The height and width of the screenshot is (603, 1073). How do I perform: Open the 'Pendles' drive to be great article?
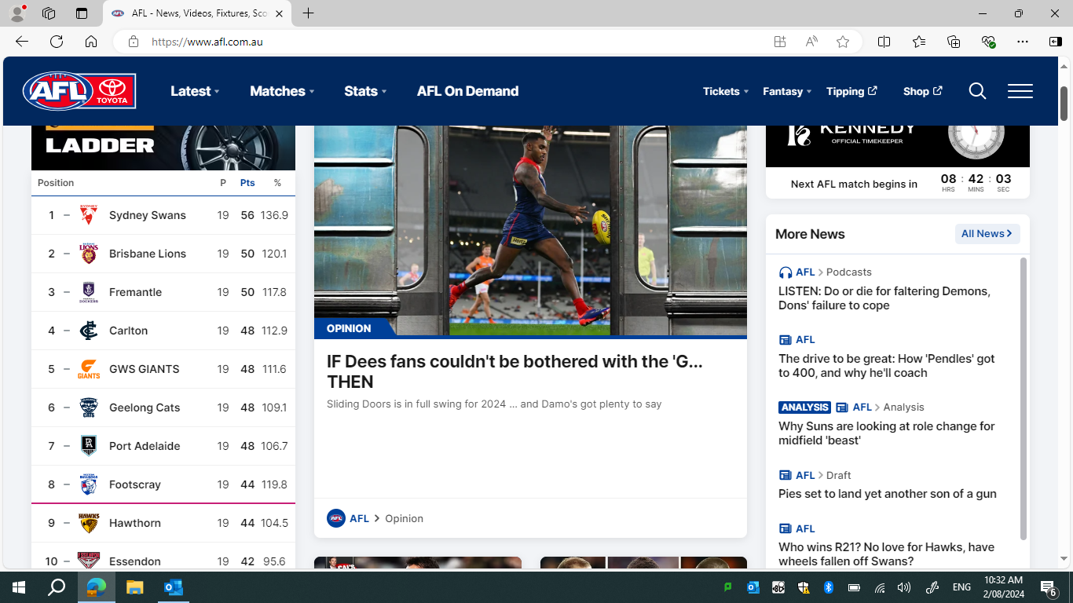tap(887, 366)
